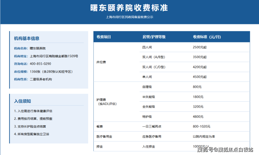Viewport: 259px width, 155px height.
Task: Click the 机构基本信息 heading
Action: [x=27, y=38]
